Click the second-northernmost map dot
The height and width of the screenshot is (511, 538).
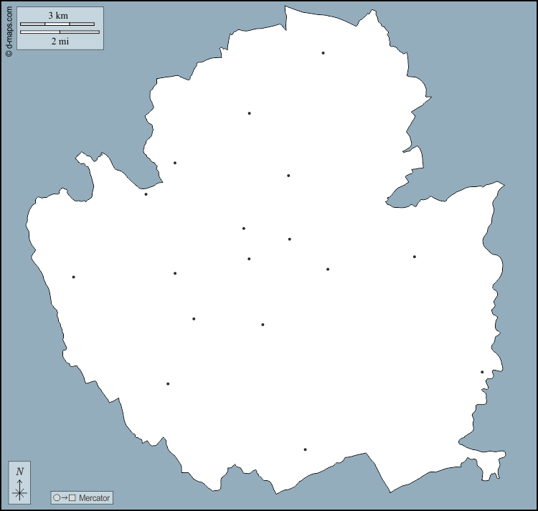tap(249, 113)
